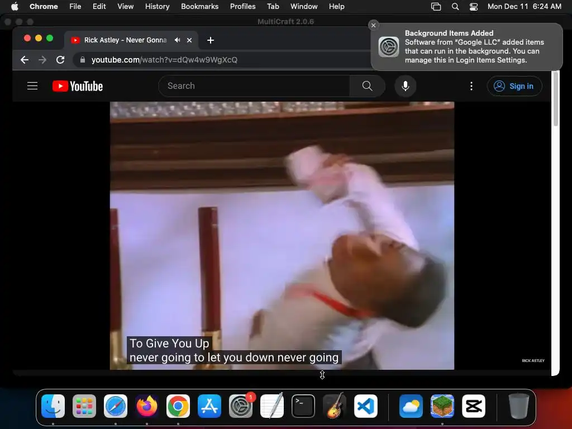This screenshot has height=429, width=572.
Task: Open the File menu
Action: pyautogui.click(x=75, y=6)
